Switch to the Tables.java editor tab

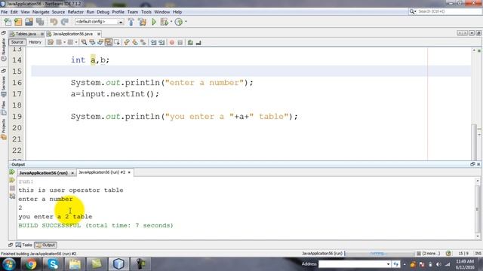26,34
